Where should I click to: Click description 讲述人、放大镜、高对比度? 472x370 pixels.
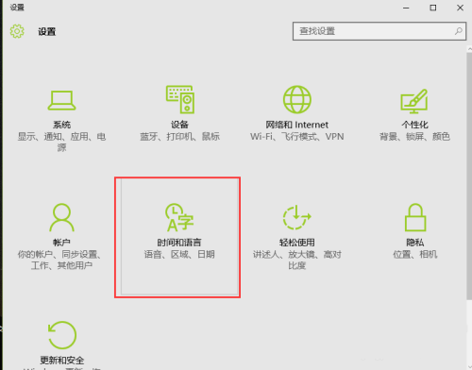pos(297,260)
